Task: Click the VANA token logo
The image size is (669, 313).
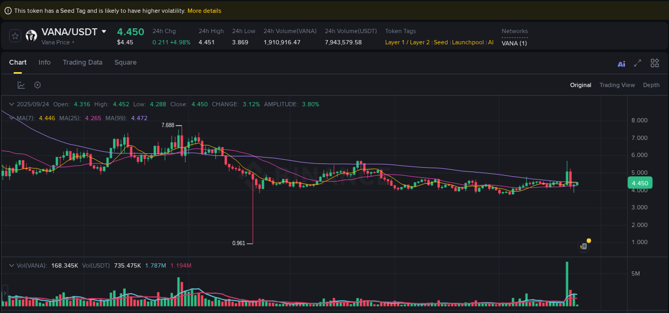Action: coord(31,36)
